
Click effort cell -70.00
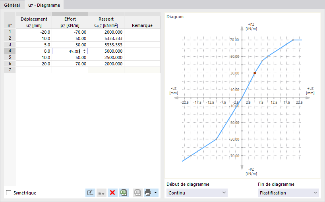(70, 32)
